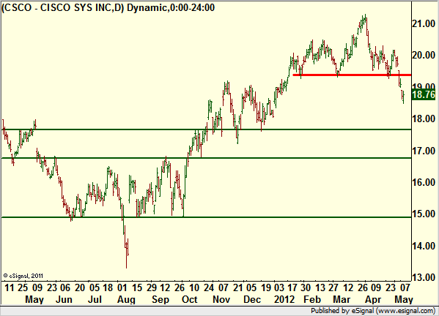The width and height of the screenshot is (439, 316).
Task: Click the Nov month label on time axis
Action: [x=221, y=299]
